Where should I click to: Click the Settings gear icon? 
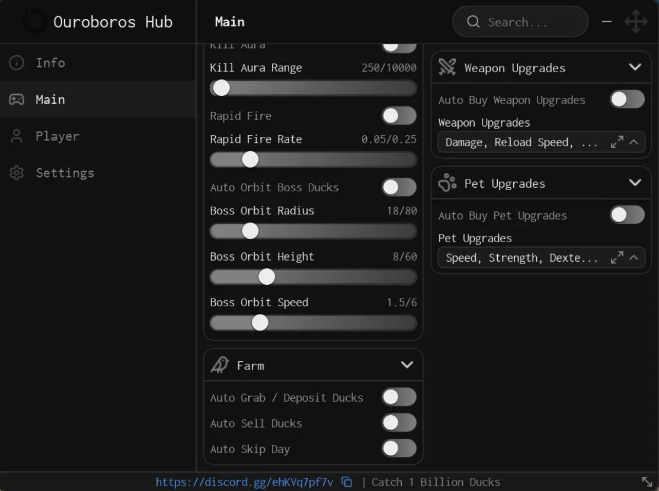tap(17, 172)
